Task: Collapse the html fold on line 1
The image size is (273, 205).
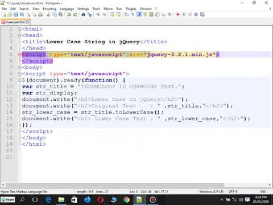Action: (19, 29)
